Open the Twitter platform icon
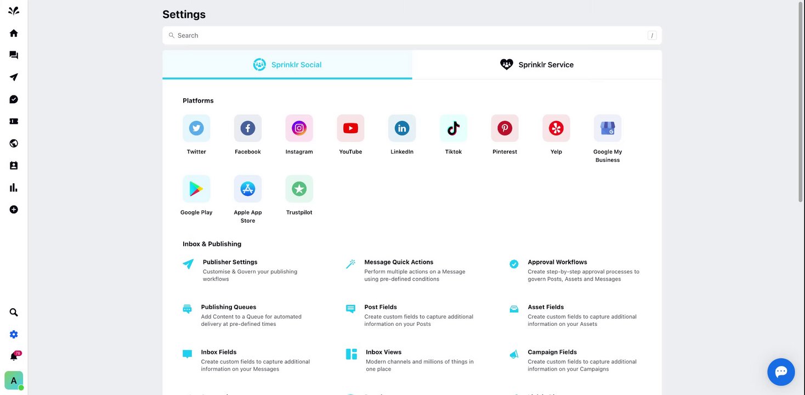 196,128
